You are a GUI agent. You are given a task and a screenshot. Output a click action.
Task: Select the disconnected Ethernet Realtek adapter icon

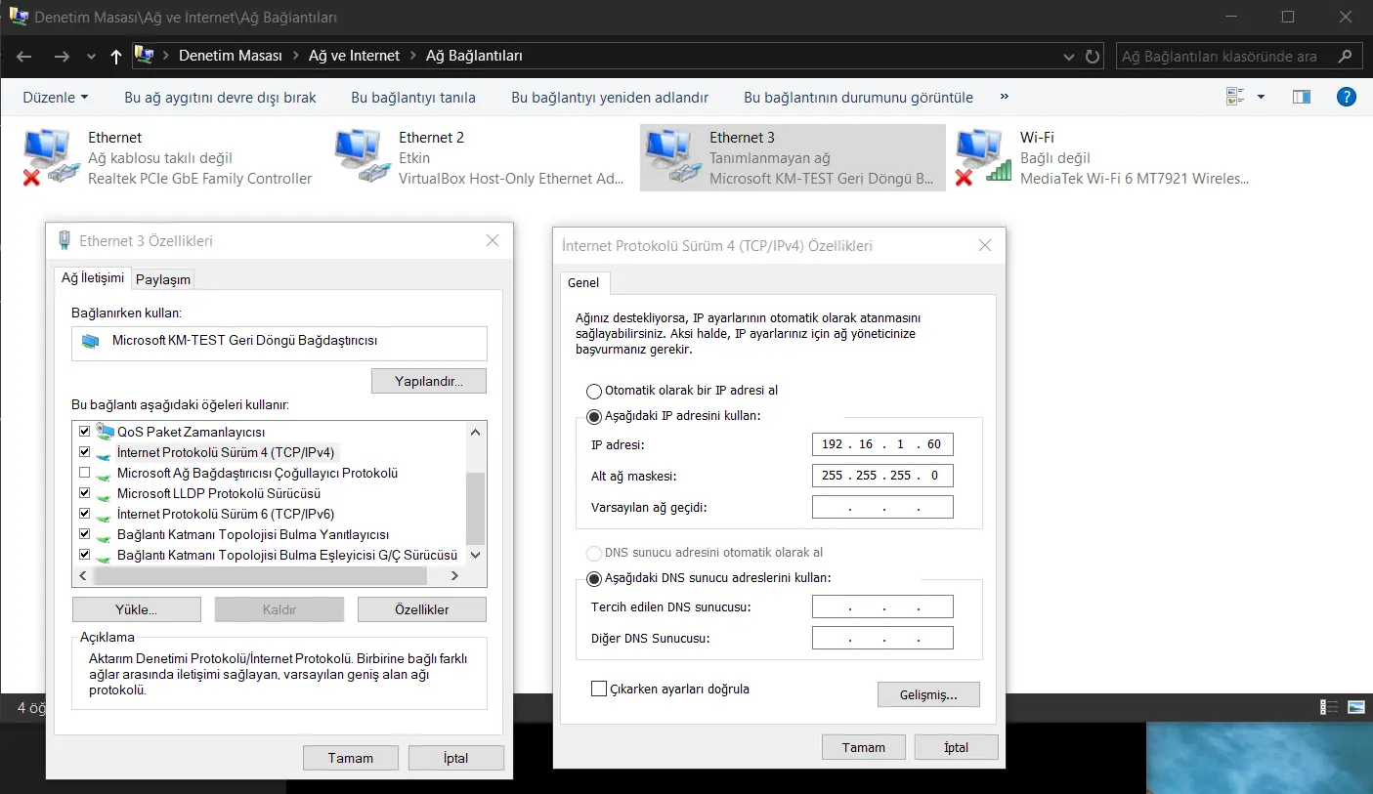[47, 154]
